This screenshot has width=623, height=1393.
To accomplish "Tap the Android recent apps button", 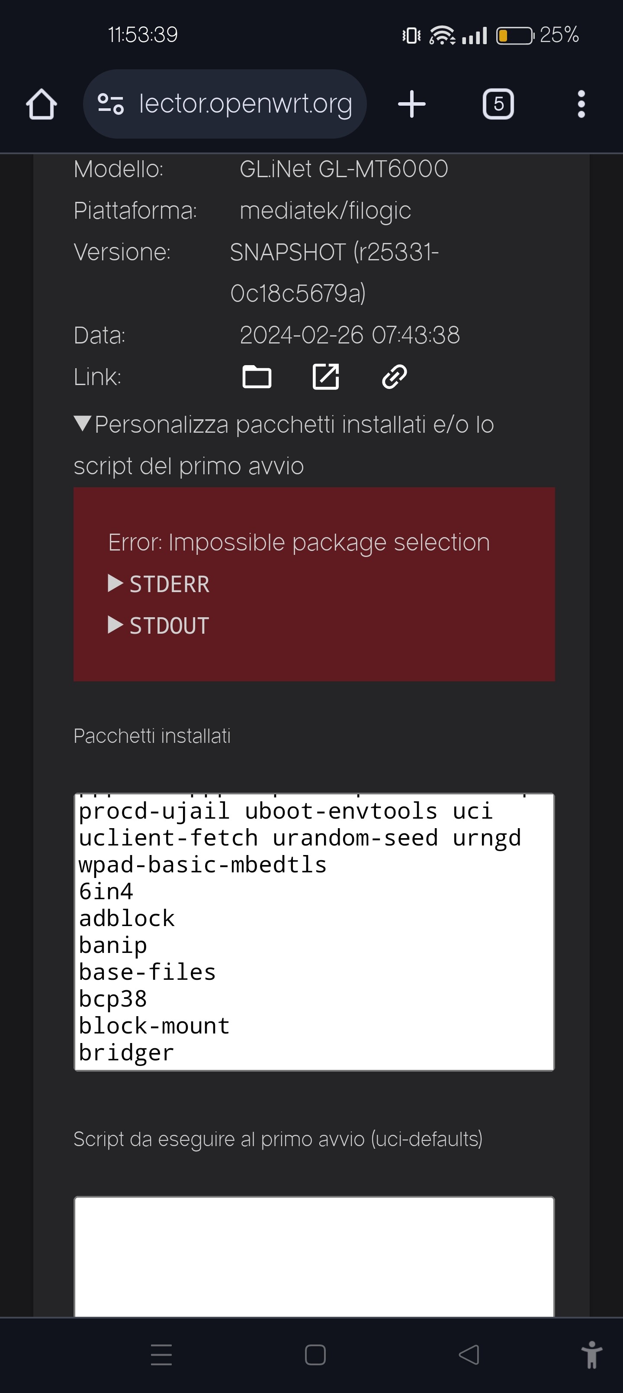I will 161,1354.
